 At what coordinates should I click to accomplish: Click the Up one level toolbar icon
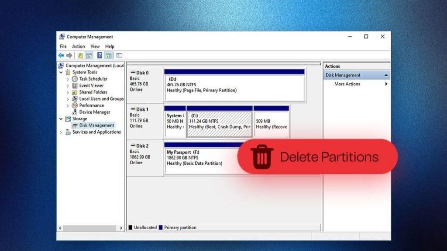[x=80, y=55]
